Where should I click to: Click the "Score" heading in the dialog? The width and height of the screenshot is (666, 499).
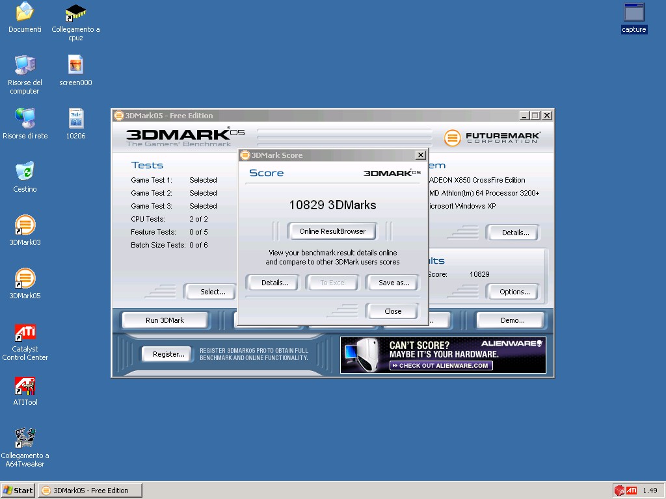pyautogui.click(x=266, y=173)
